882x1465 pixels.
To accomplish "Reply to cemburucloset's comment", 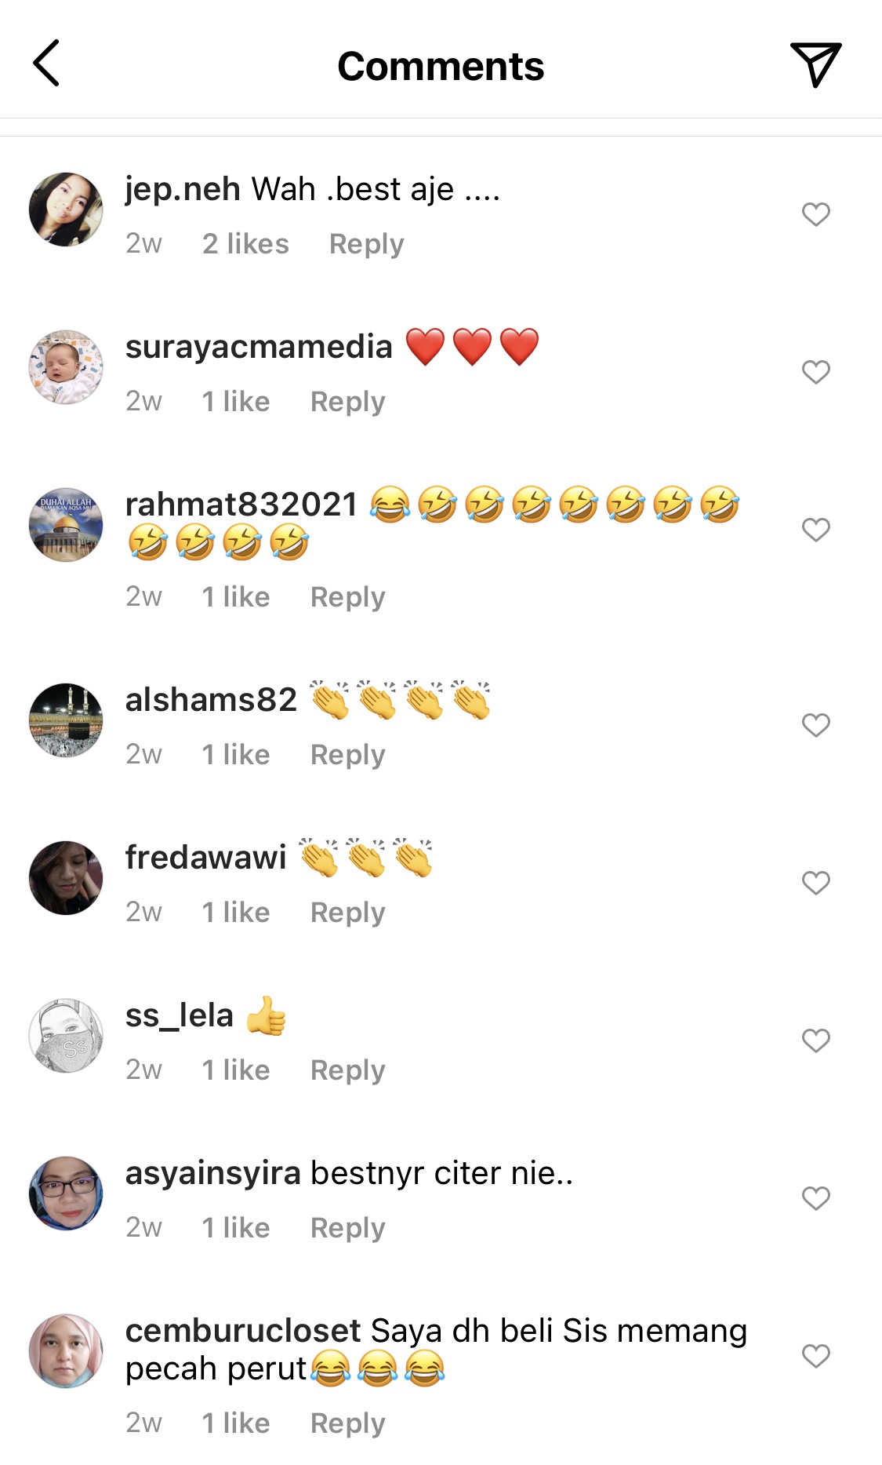I will (x=347, y=1423).
